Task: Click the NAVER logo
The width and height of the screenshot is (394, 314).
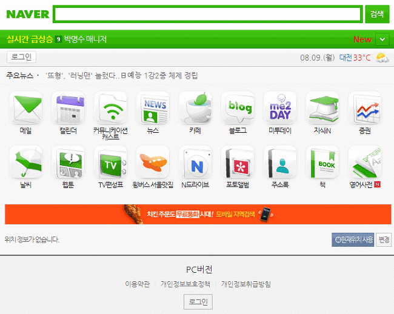Action: [x=28, y=15]
